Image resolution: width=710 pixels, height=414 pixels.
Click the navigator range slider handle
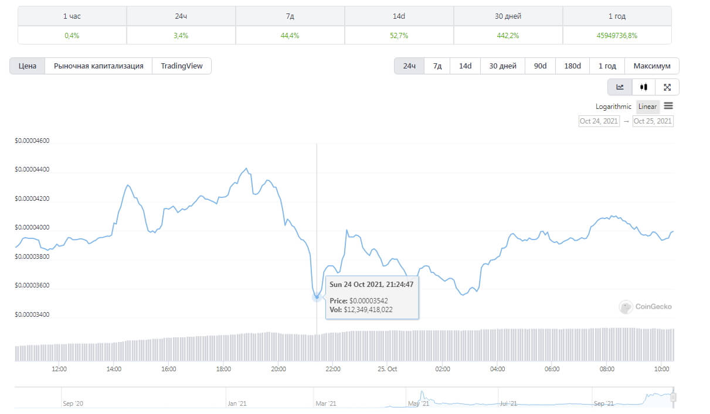click(674, 397)
